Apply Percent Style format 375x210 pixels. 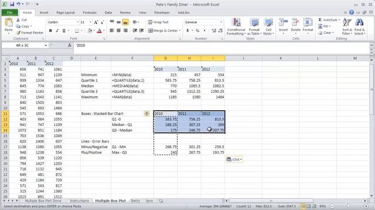pos(197,31)
